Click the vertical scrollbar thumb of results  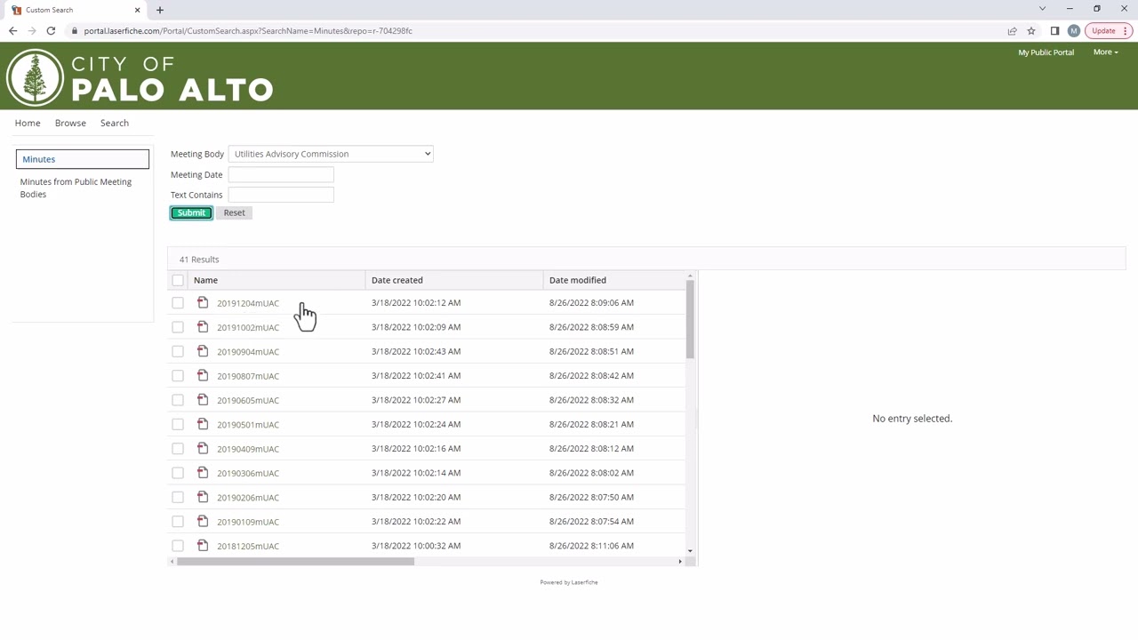(x=690, y=319)
